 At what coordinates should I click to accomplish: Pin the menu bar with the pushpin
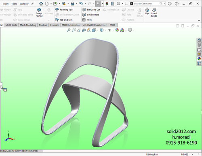click(32, 4)
